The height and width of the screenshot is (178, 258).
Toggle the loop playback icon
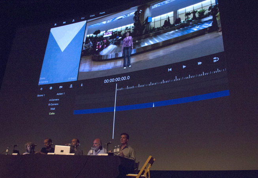click(x=216, y=60)
